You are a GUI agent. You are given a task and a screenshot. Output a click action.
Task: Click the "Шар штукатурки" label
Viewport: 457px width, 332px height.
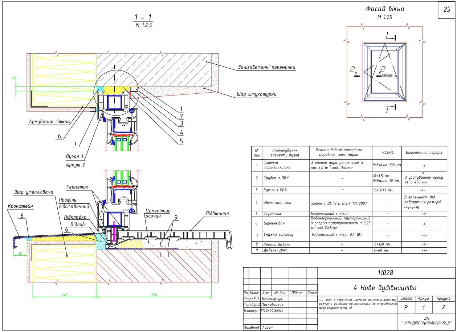tap(257, 94)
